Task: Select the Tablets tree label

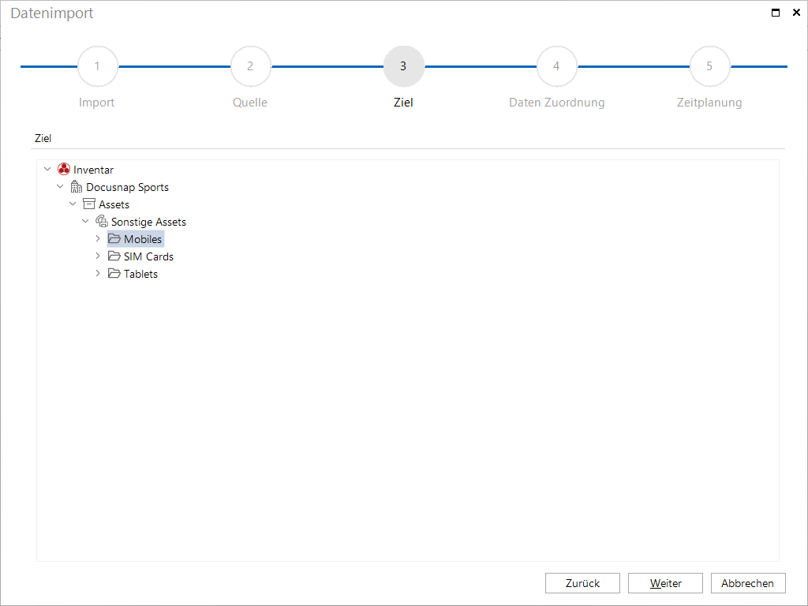Action: coord(140,274)
